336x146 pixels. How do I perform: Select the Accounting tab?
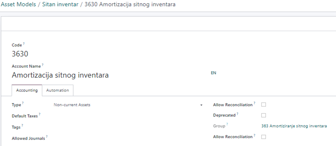27,90
